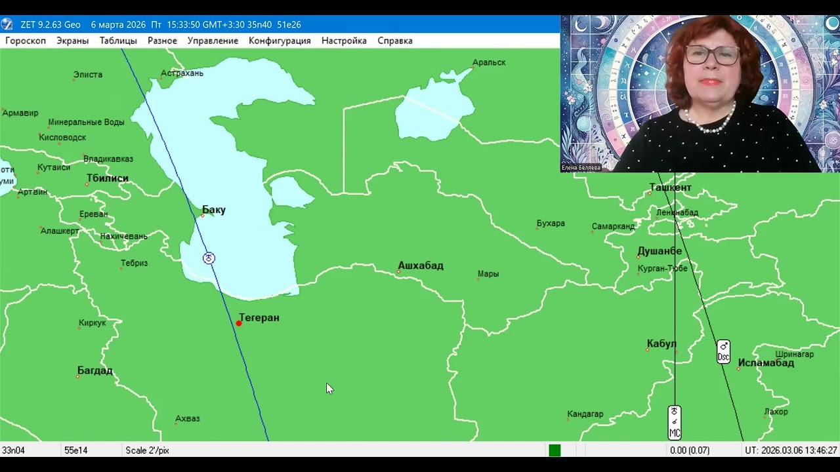Click the Мары city label
The height and width of the screenshot is (472, 840).
[x=488, y=274]
